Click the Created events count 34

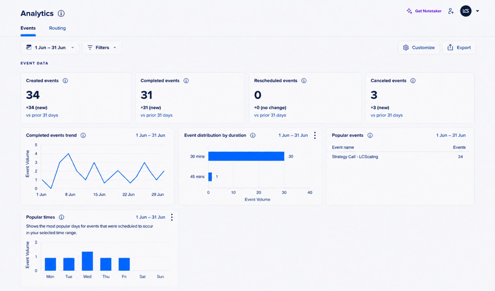(33, 95)
